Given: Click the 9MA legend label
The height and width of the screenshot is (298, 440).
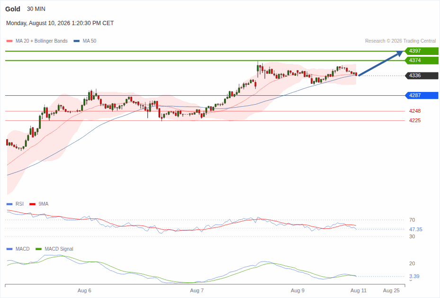Looking at the screenshot, I should pos(44,204).
